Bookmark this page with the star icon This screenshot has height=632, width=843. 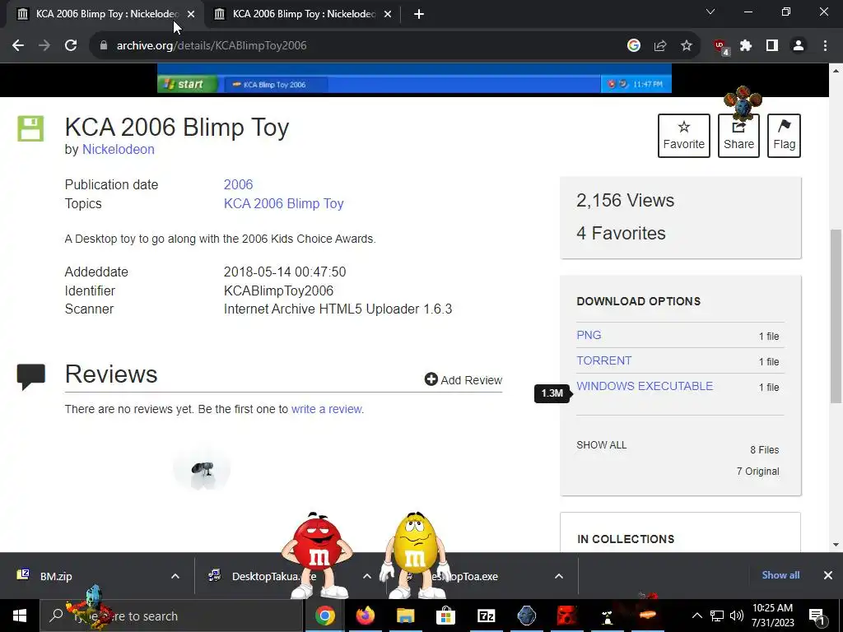(x=687, y=46)
